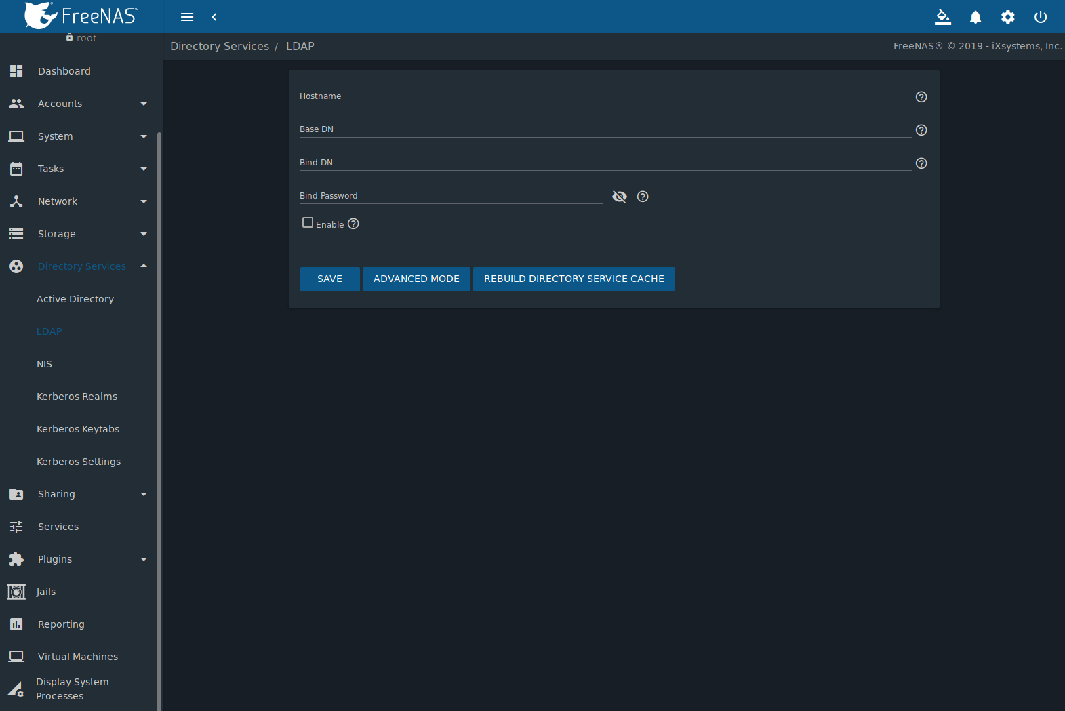This screenshot has height=711, width=1065.
Task: Click the SAVE button
Action: [x=330, y=279]
